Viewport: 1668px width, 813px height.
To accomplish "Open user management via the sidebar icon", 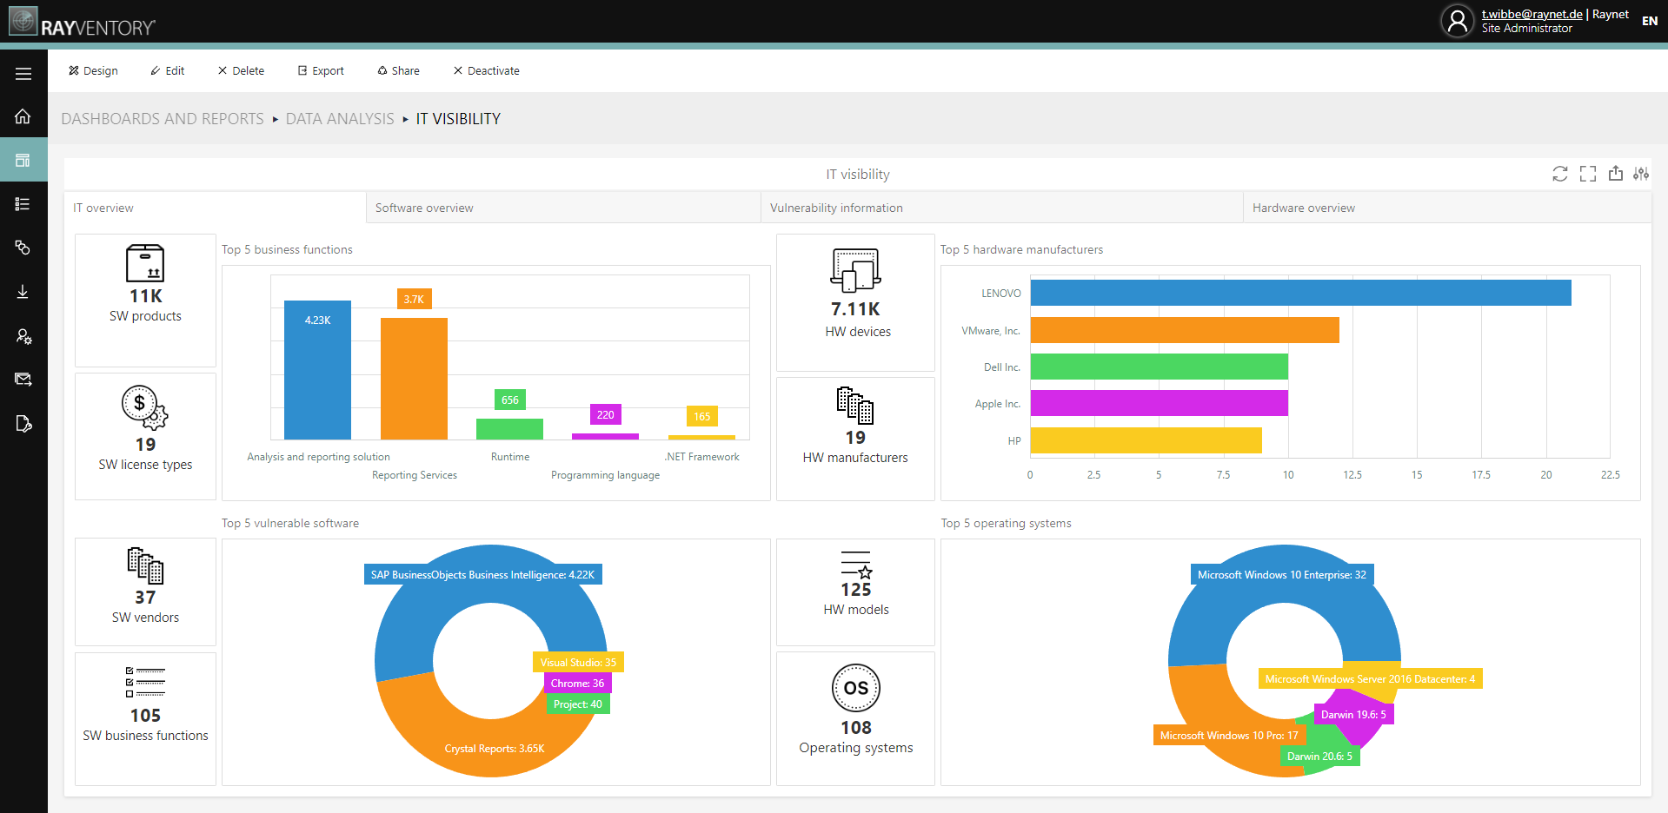I will pyautogui.click(x=23, y=336).
